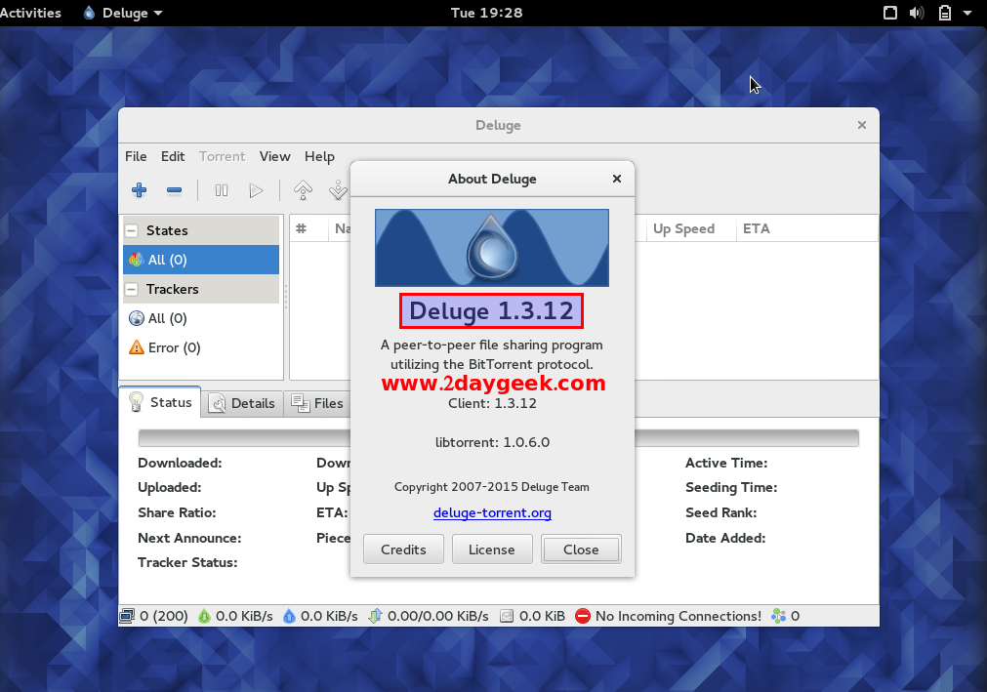This screenshot has height=692, width=987.
Task: Click the volume speaker icon in top bar
Action: pyautogui.click(x=917, y=13)
